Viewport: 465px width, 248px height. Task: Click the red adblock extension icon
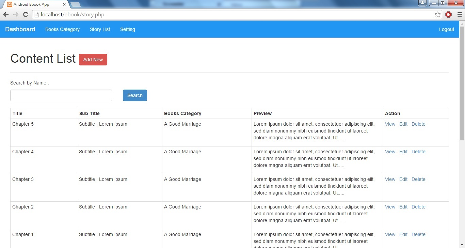[448, 15]
